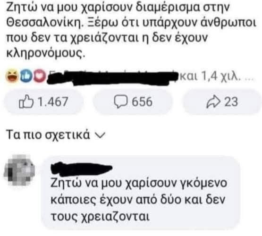Click the chevron next to Τα πιο σχετικά
Viewport: 262px width, 236px height.
[x=100, y=135]
